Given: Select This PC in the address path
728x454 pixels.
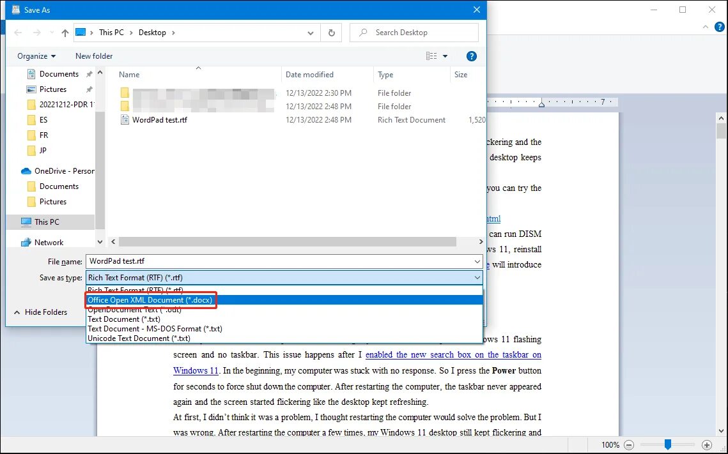Looking at the screenshot, I should pos(111,33).
